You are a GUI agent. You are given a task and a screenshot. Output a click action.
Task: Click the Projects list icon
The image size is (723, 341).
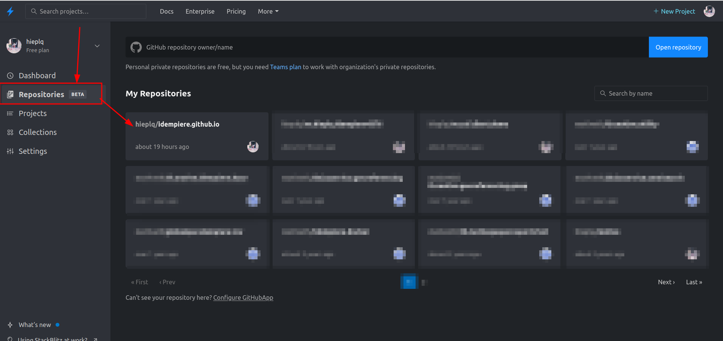10,113
